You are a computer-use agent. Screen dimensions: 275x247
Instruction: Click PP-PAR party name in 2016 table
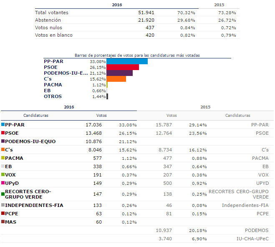[x=15, y=125]
